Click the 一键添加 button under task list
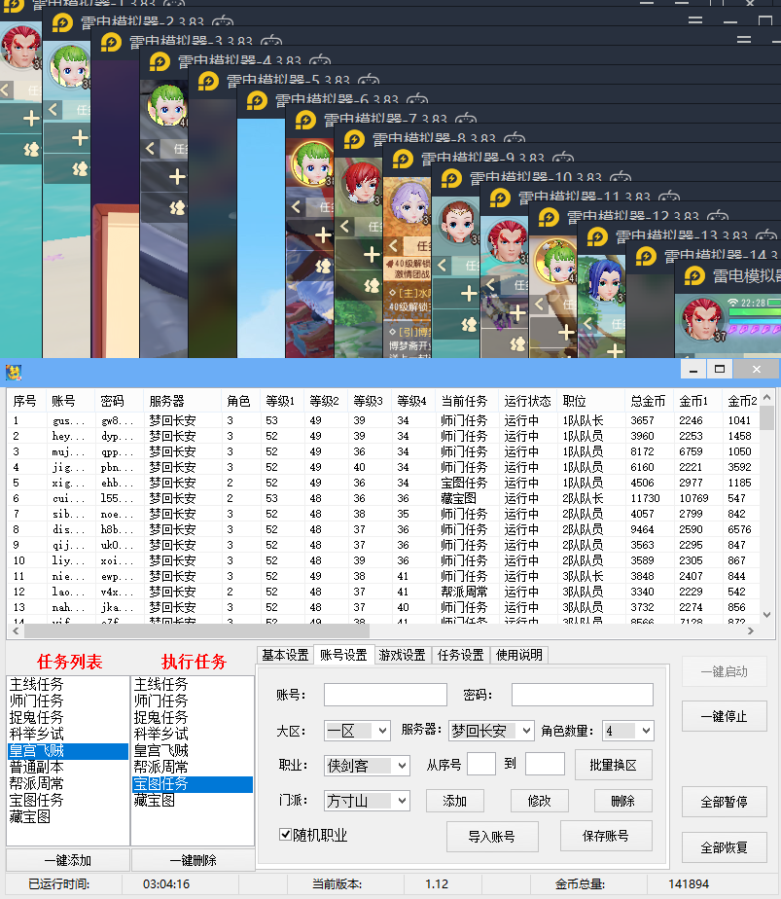The height and width of the screenshot is (899, 781). click(x=68, y=860)
